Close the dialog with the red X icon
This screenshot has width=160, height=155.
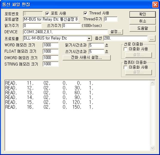click(x=155, y=4)
